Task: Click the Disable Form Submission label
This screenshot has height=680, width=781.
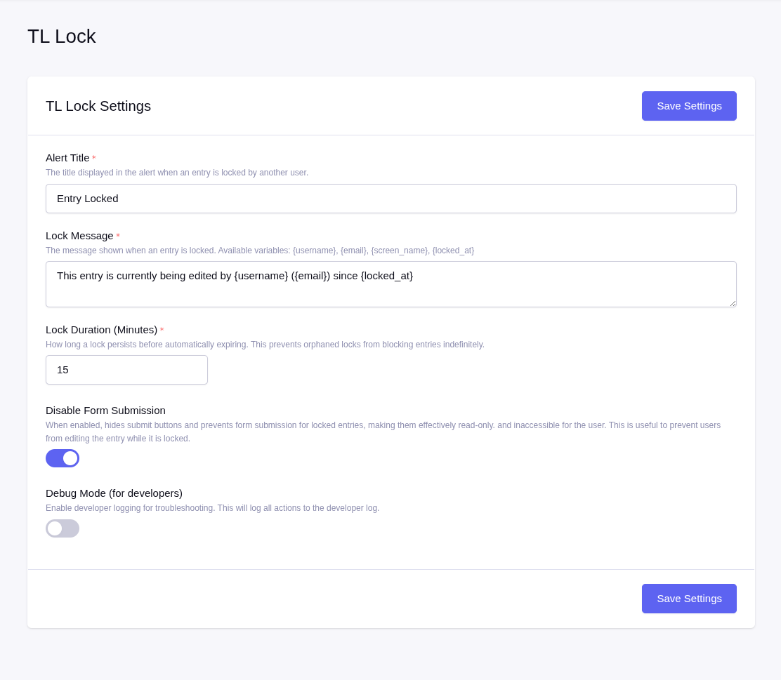Action: [x=105, y=411]
